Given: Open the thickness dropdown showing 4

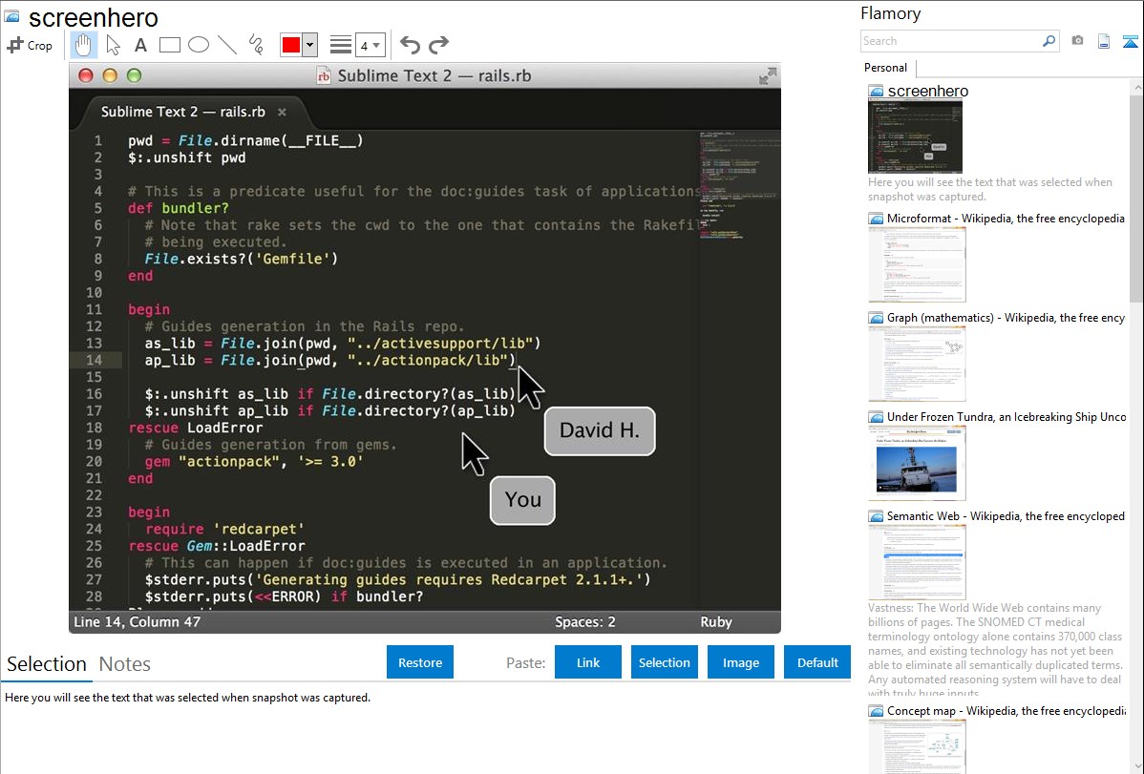Looking at the screenshot, I should [370, 45].
